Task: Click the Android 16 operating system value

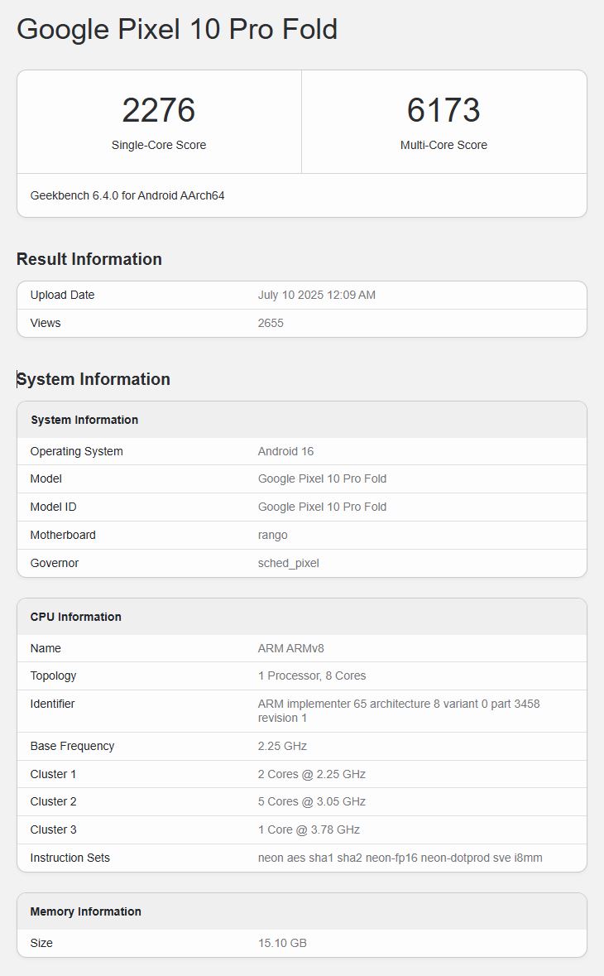Action: [285, 452]
